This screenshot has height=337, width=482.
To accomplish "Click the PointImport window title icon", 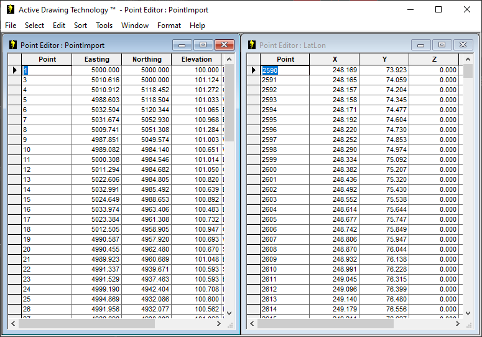I will [x=13, y=45].
